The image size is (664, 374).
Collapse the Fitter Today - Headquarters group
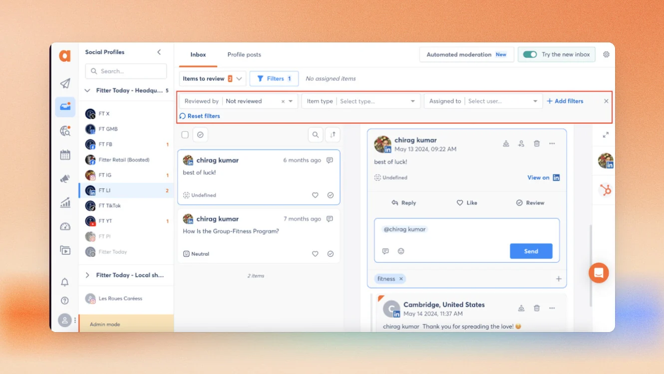[87, 91]
